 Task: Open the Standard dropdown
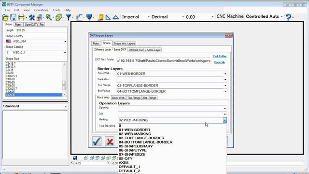(66, 106)
